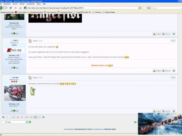
Task: Click the stop loading X icon
Action: (16, 8)
